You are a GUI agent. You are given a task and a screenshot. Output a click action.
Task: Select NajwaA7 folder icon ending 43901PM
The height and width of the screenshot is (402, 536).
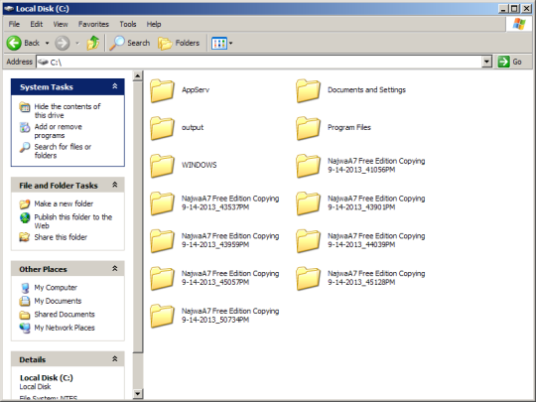coord(308,203)
